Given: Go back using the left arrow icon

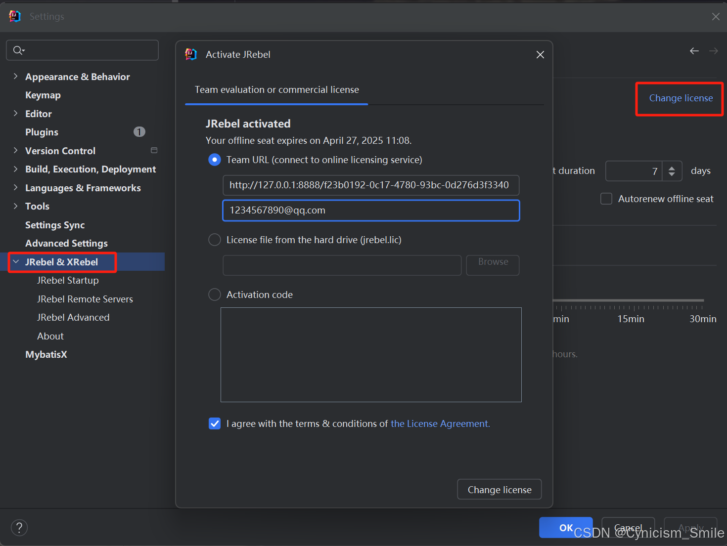Looking at the screenshot, I should 694,51.
